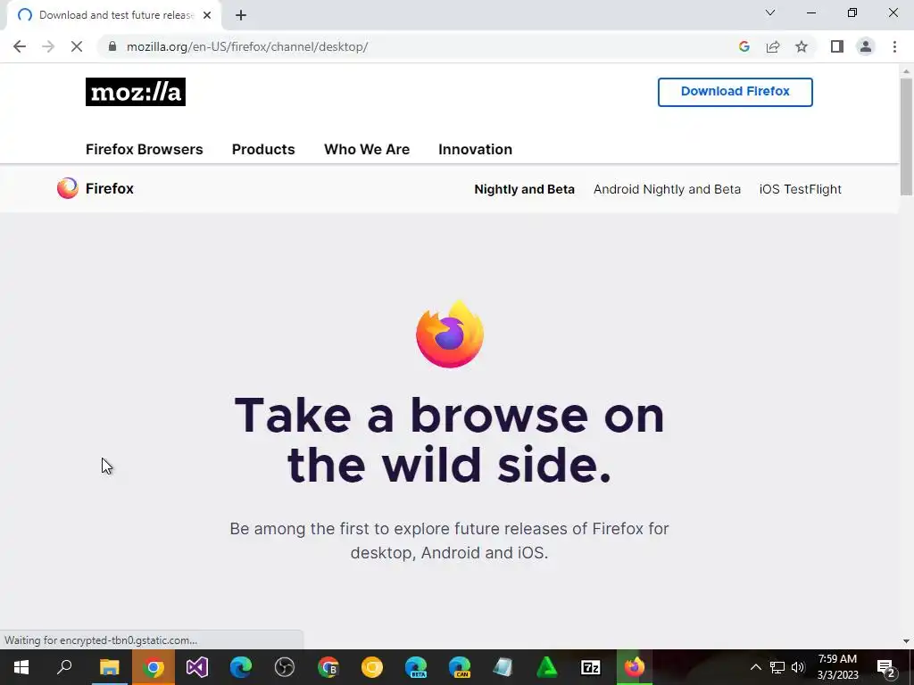Click the scrollbar down arrow
The width and height of the screenshot is (914, 685).
coord(906,640)
